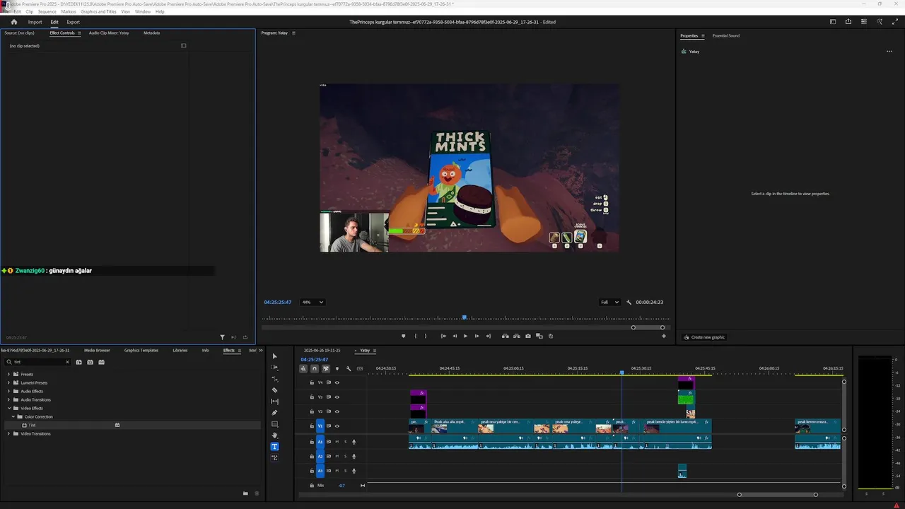Filter by YUV effects icon

tap(101, 362)
